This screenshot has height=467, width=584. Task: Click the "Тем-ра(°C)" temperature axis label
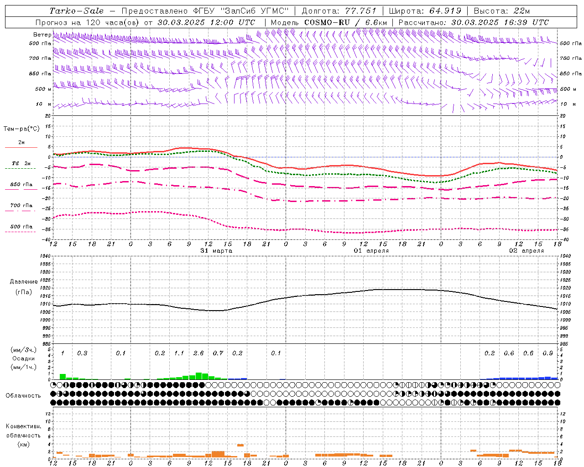pyautogui.click(x=21, y=129)
